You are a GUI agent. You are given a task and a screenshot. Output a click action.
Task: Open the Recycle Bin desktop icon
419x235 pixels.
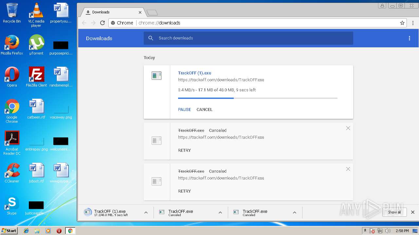click(x=12, y=13)
